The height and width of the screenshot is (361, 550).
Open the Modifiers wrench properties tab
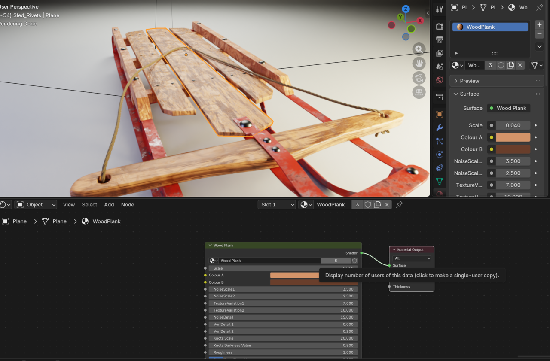pyautogui.click(x=439, y=128)
